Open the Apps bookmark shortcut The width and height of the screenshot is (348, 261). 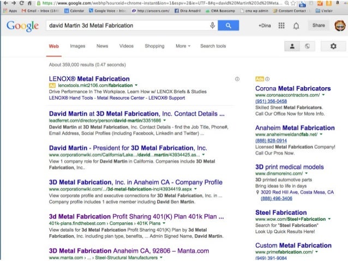10,11
